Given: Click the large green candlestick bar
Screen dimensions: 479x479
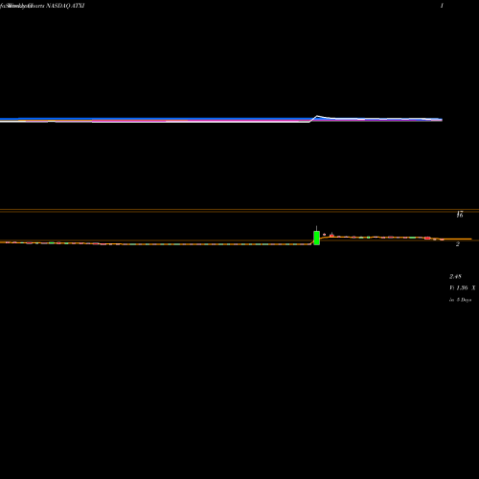Looking at the screenshot, I should (317, 238).
